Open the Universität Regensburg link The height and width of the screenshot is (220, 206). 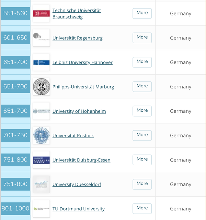77,38
